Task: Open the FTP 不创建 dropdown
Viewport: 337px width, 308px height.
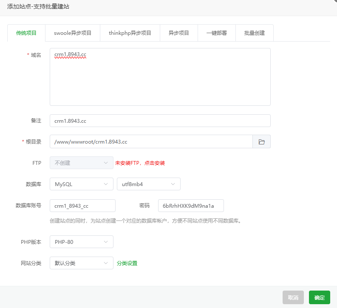Action: pyautogui.click(x=82, y=163)
